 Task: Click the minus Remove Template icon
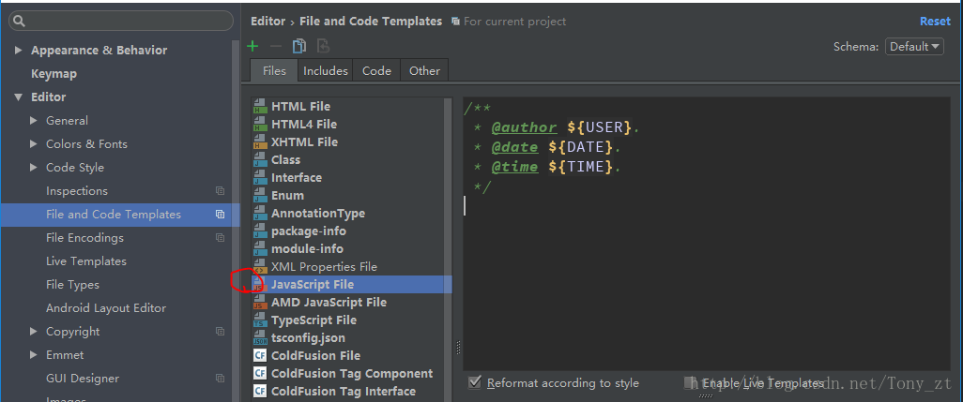(276, 46)
